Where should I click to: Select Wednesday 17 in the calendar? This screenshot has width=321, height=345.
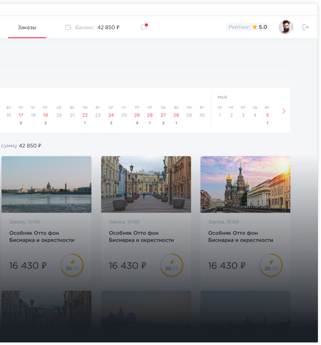(x=21, y=115)
